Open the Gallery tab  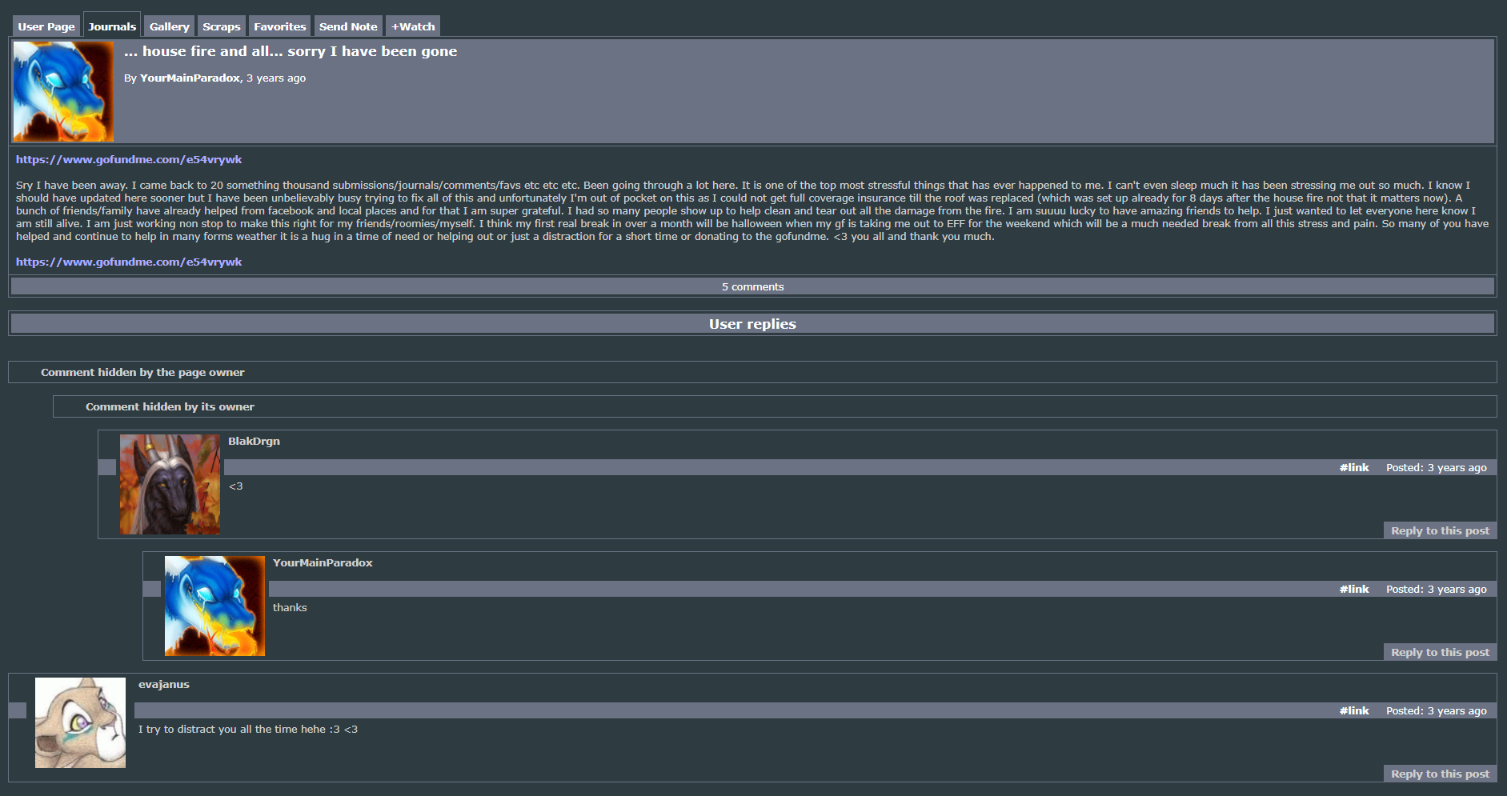coord(170,26)
